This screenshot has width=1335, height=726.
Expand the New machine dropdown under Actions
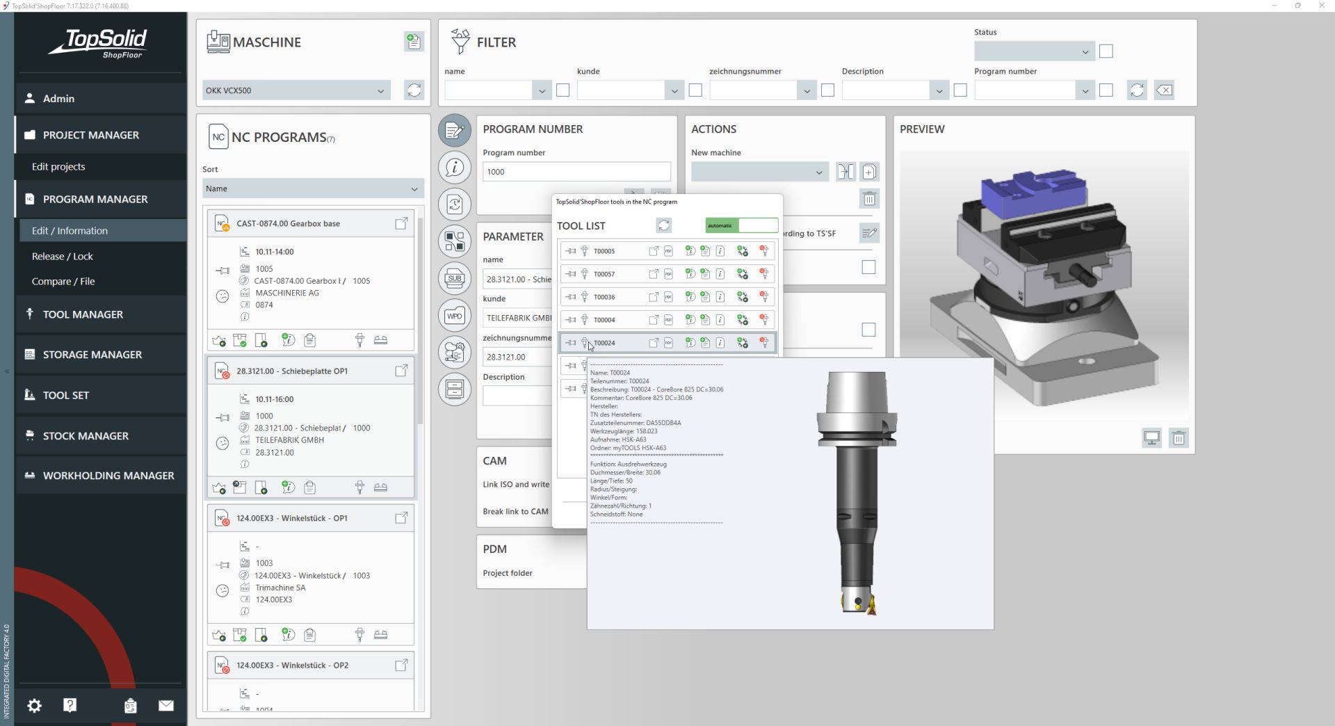[759, 172]
